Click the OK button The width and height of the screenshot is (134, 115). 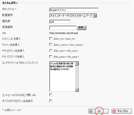pyautogui.click(x=98, y=111)
